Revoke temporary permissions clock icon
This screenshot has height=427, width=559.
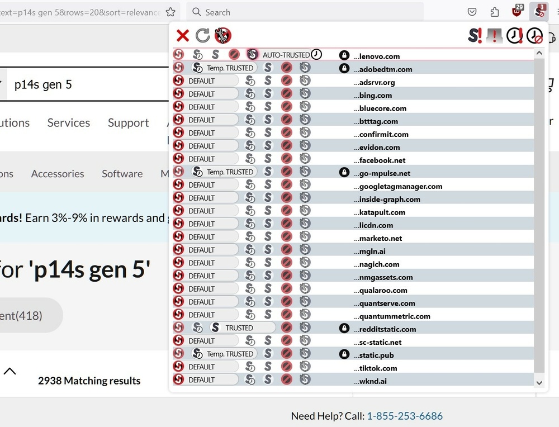pyautogui.click(x=534, y=36)
